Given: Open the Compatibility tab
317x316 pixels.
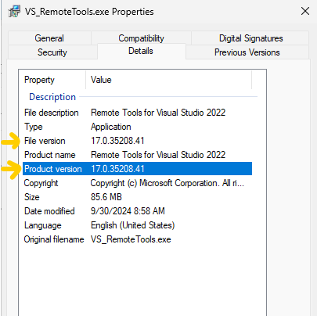Looking at the screenshot, I should coord(141,38).
